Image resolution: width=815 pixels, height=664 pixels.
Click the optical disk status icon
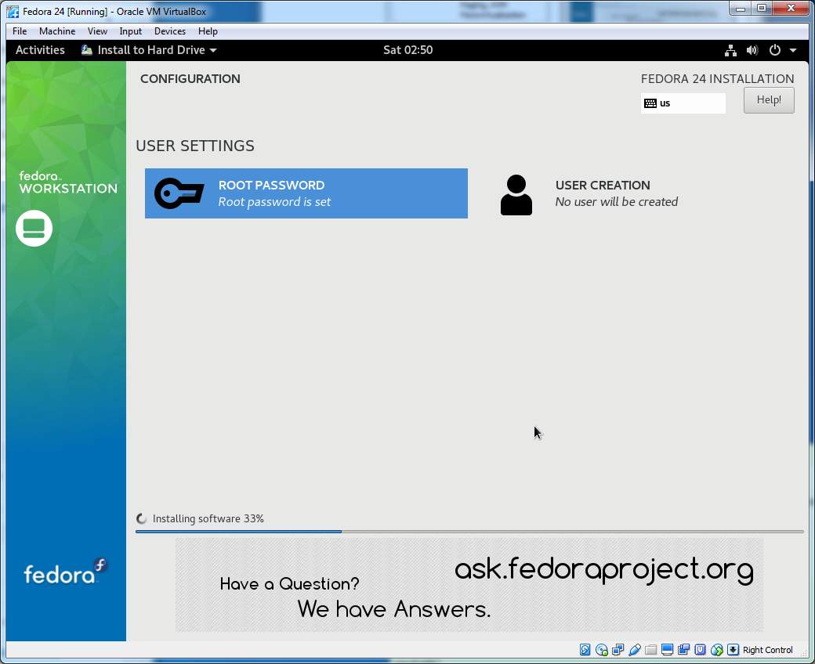tap(602, 649)
